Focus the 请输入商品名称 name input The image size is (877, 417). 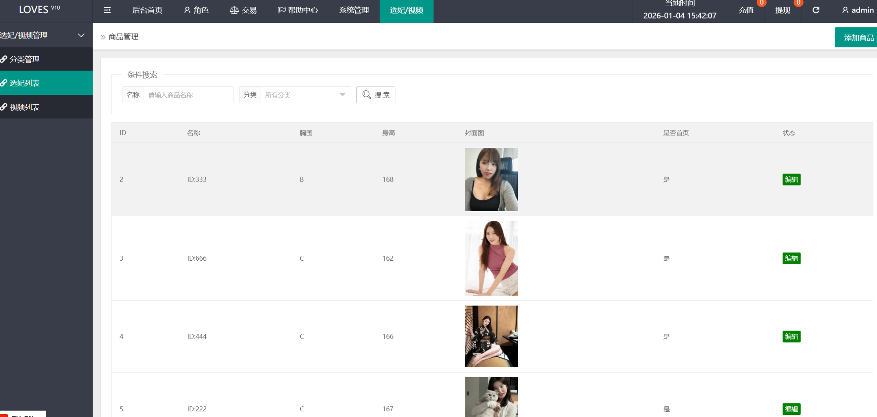(188, 95)
